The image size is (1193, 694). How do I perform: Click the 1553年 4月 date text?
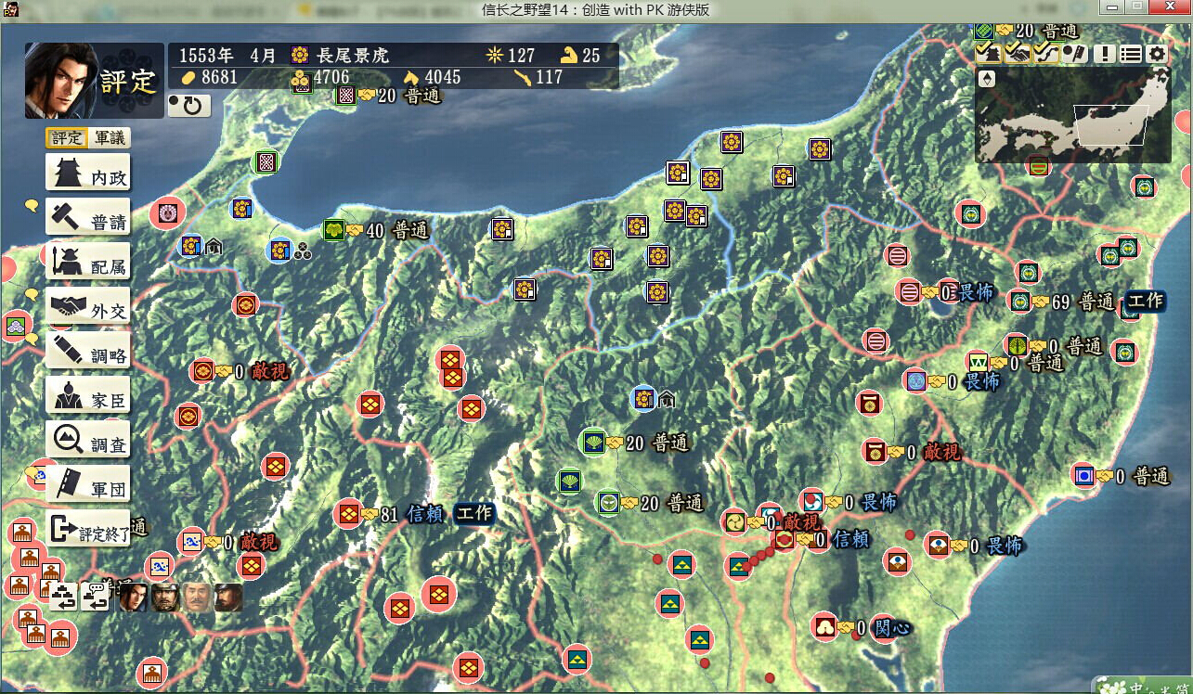coord(227,55)
